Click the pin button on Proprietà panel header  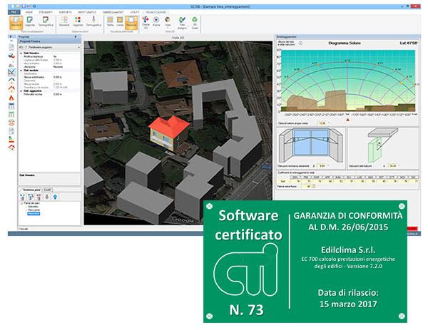(x=76, y=36)
